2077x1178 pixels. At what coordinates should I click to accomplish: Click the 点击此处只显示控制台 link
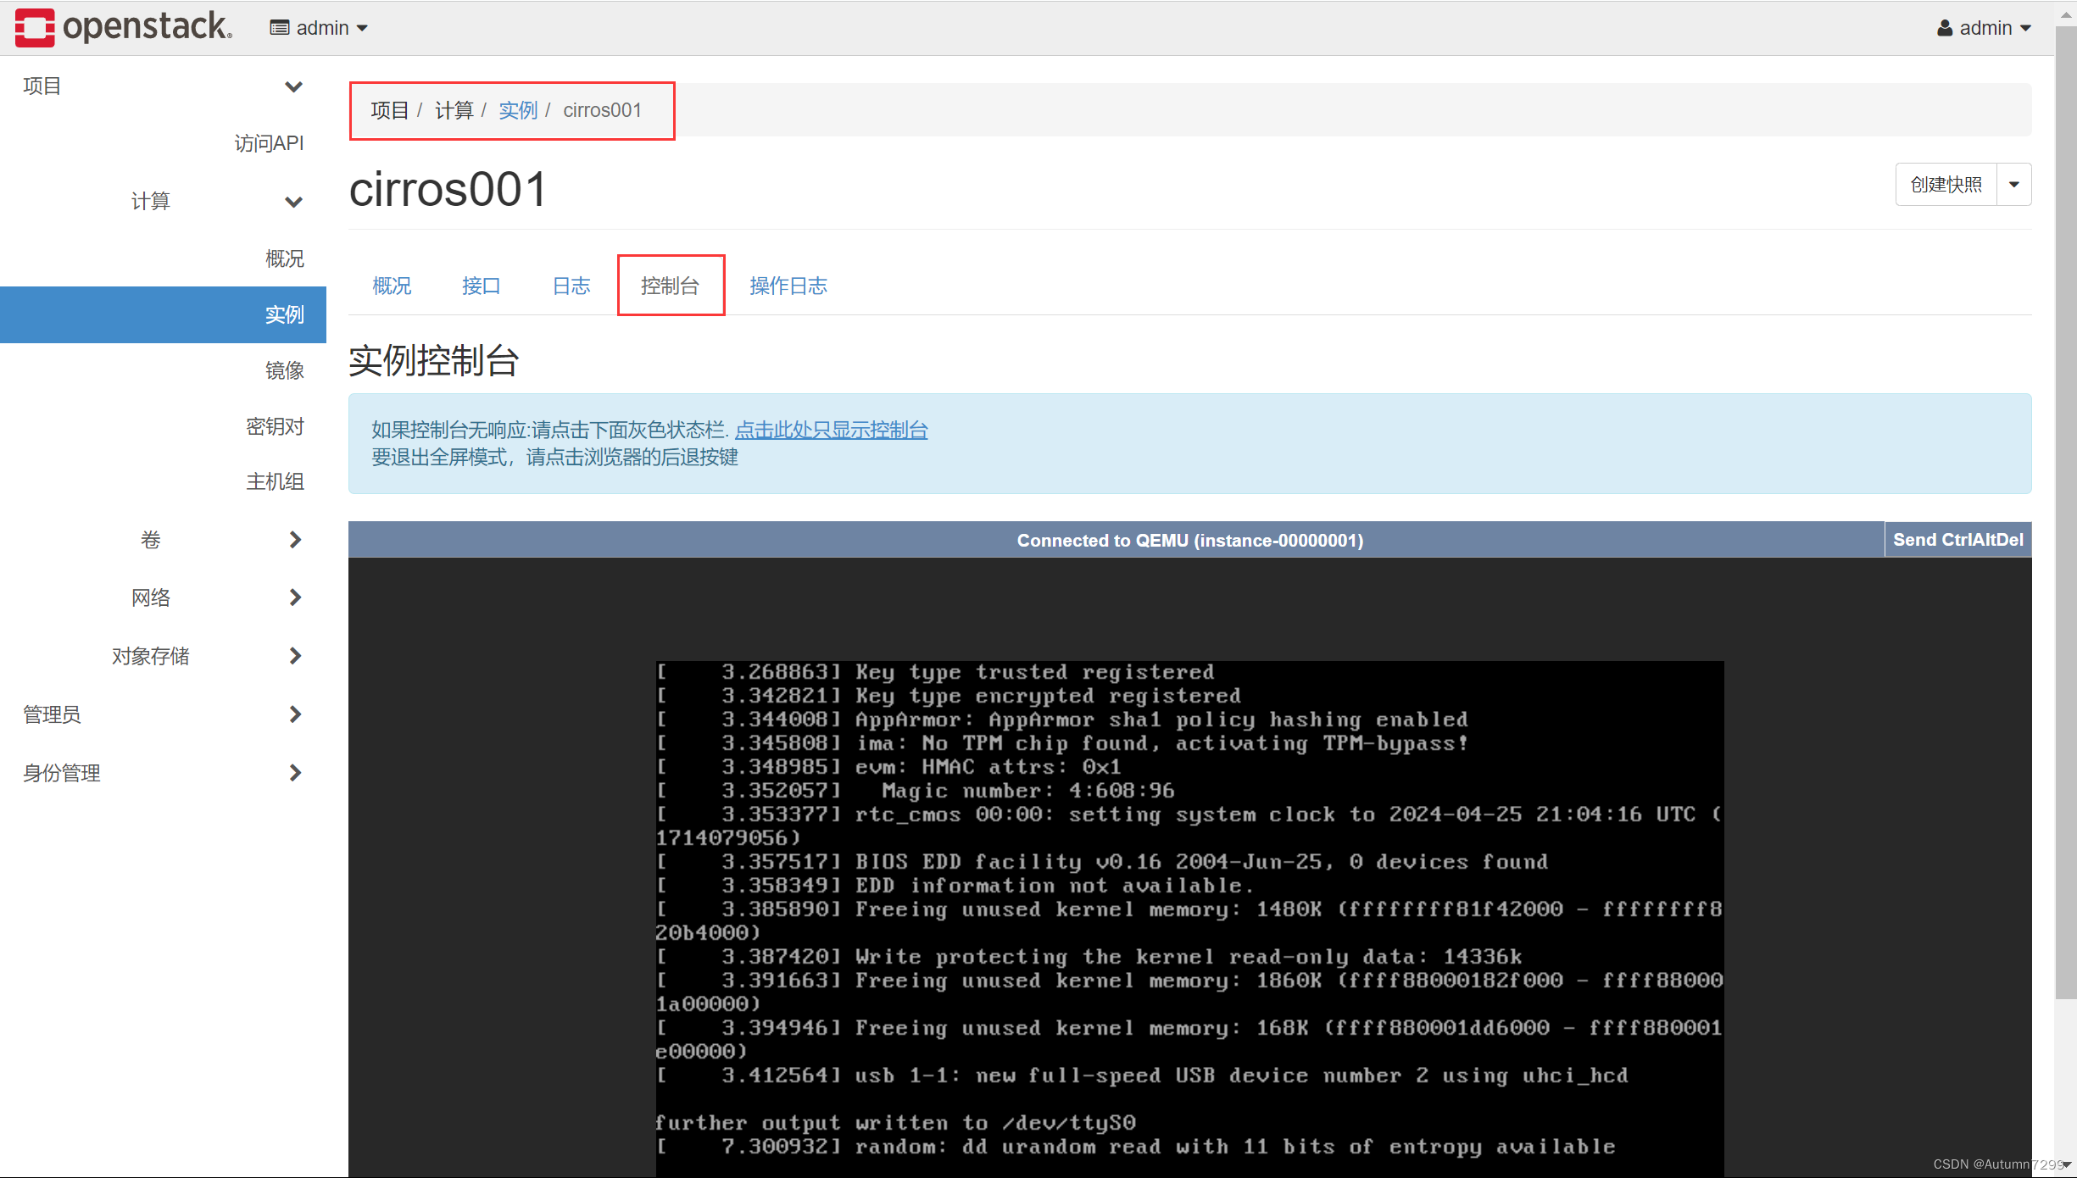(831, 430)
